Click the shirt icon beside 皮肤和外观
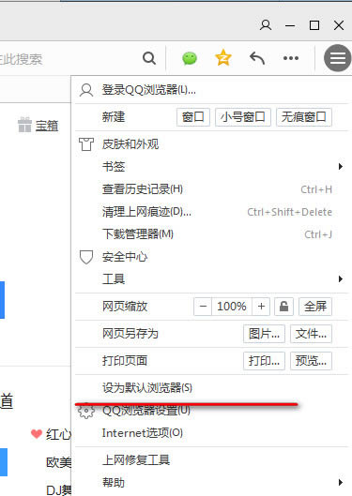Image resolution: width=352 pixels, height=496 pixels. click(x=86, y=144)
